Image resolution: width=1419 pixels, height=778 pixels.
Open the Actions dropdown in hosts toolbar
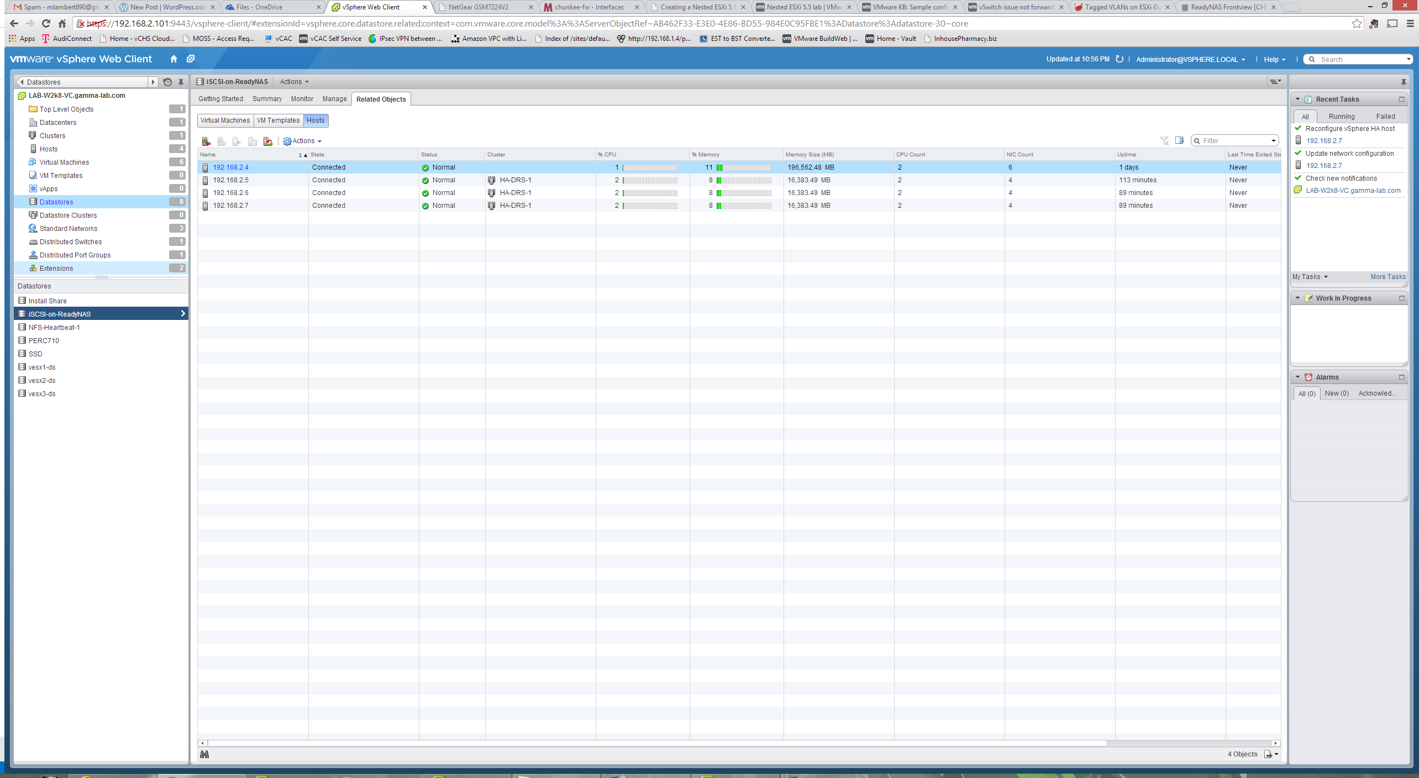coord(303,141)
